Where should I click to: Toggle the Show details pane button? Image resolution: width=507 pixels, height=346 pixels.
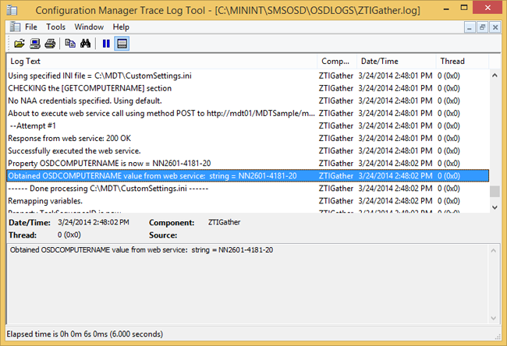click(x=122, y=43)
